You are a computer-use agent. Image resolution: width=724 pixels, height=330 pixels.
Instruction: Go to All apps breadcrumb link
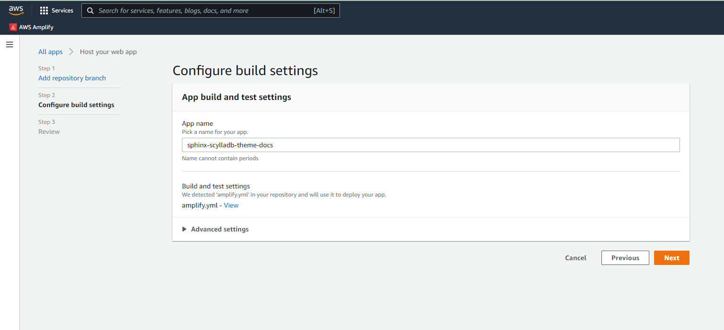point(50,52)
